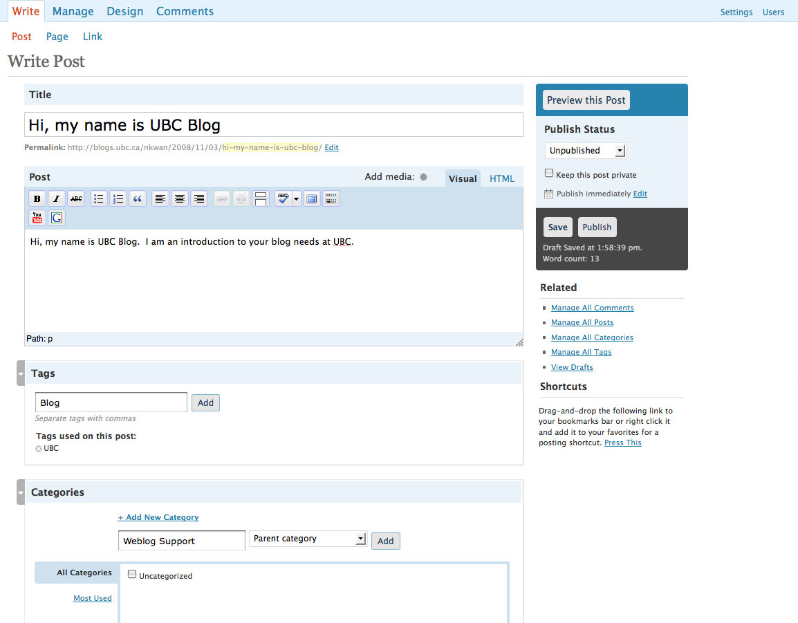Add the typed tag with the Add button
Screen dimensions: 798x623
pos(205,402)
